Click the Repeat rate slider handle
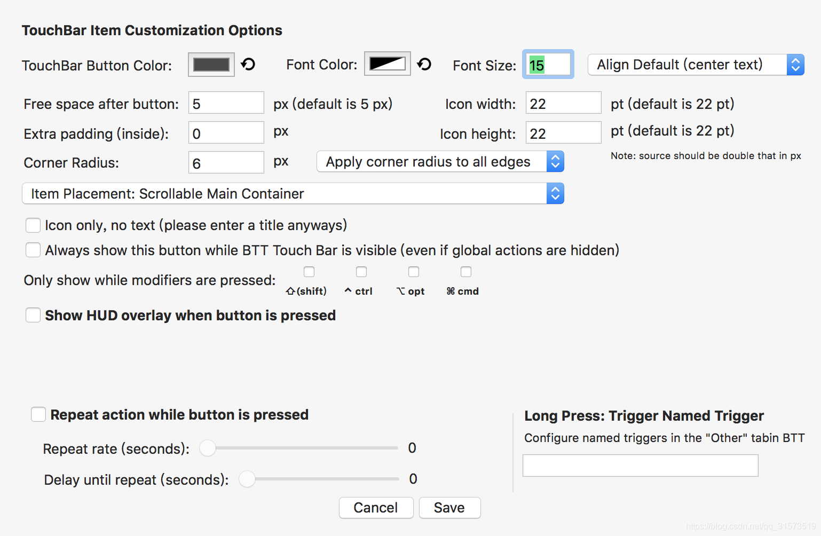 click(x=208, y=448)
